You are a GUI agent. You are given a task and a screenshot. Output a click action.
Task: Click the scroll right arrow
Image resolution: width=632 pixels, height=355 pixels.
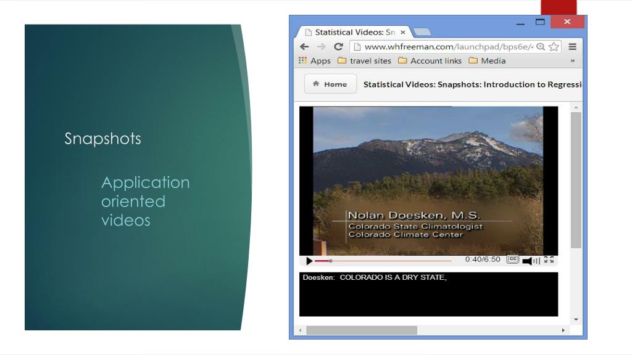tap(563, 330)
